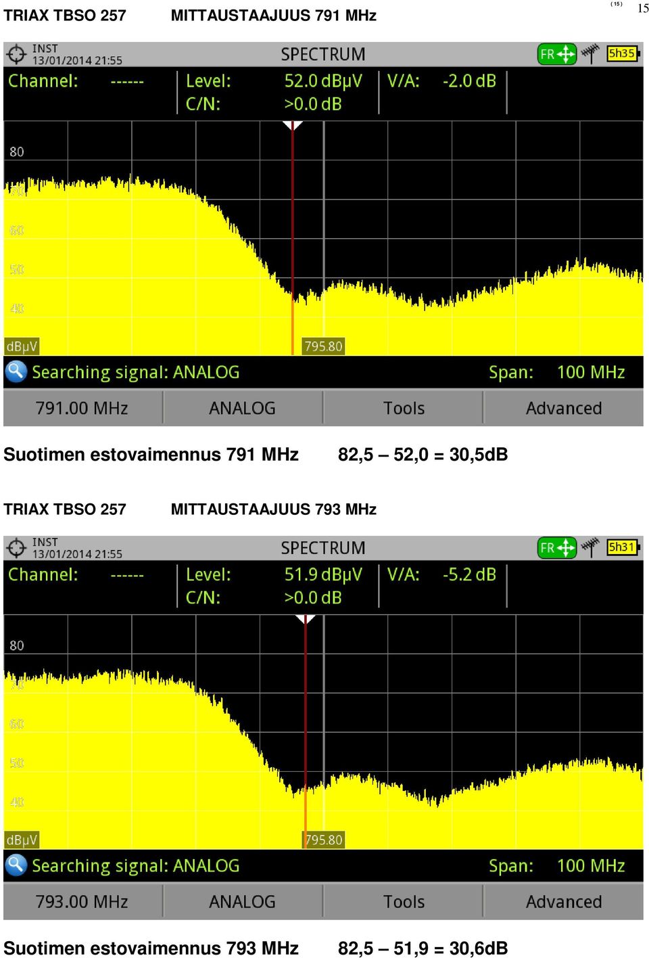Viewport: 649px width, 960px height.
Task: Open the ANALOG softkey in bottom screen
Action: pos(243,902)
